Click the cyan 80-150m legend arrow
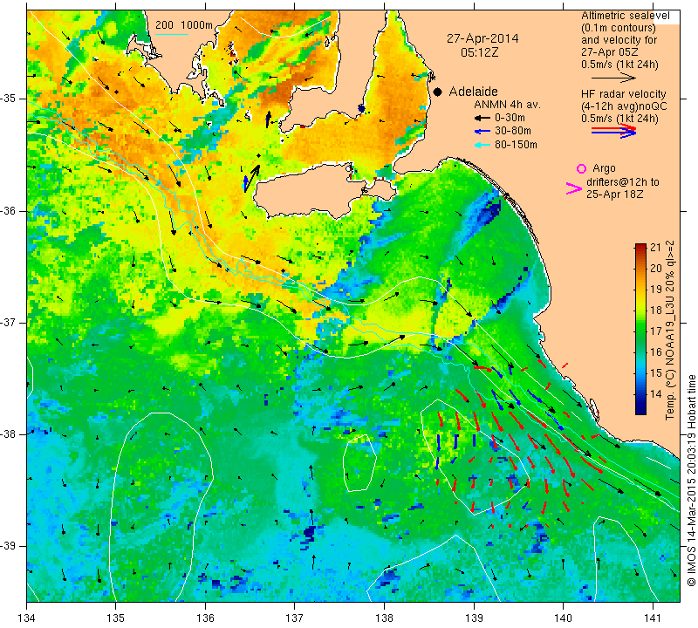This screenshot has width=698, height=628. pyautogui.click(x=482, y=145)
